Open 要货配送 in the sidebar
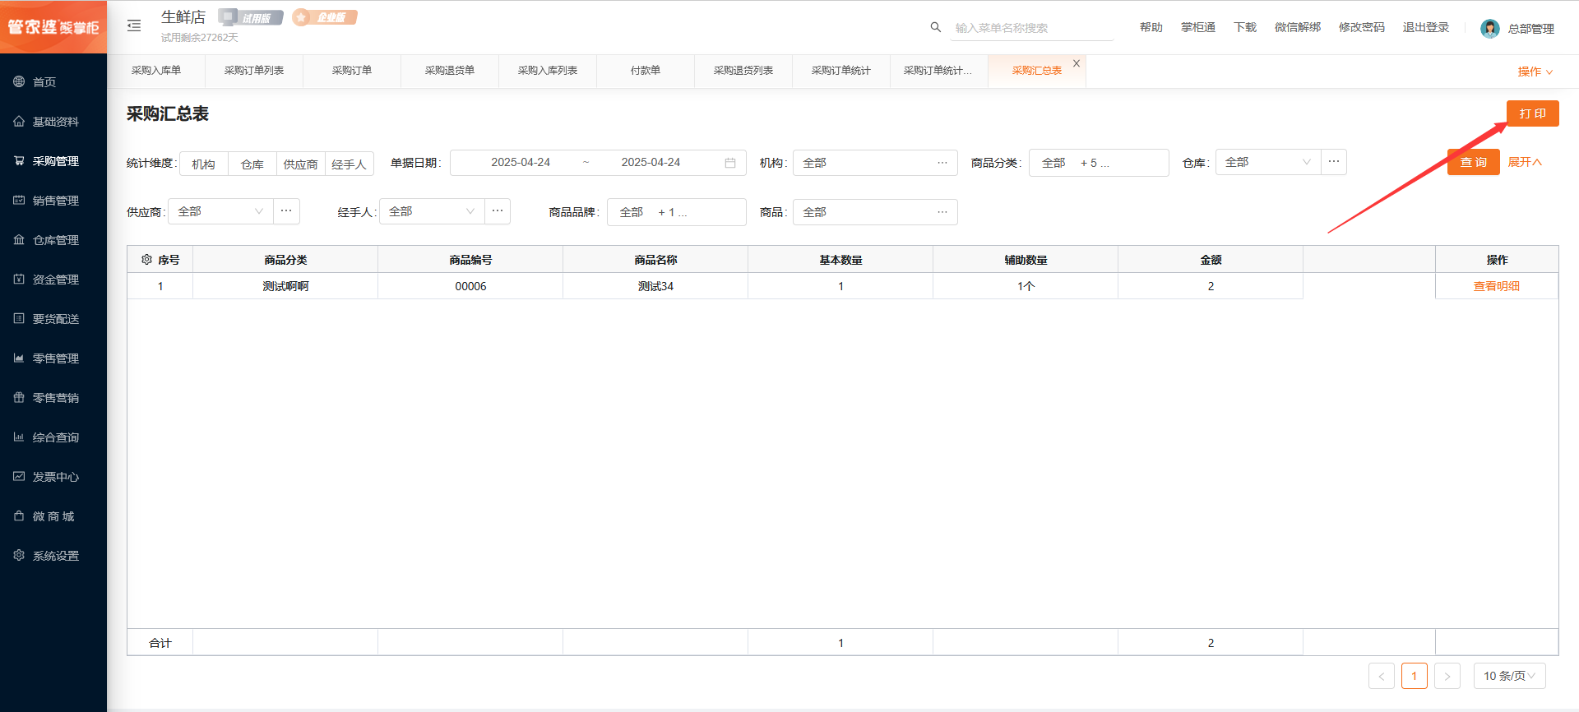Screen dimensions: 1579x712 53,319
